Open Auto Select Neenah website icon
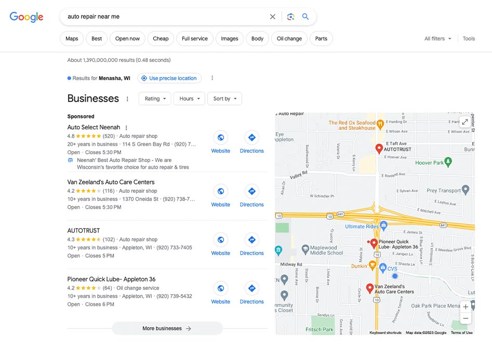Image resolution: width=492 pixels, height=345 pixels. pyautogui.click(x=221, y=138)
